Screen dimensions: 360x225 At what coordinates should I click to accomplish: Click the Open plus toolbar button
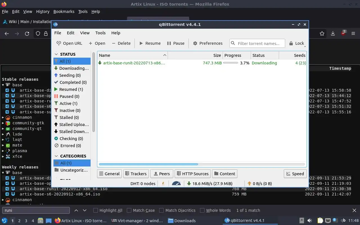tap(97, 43)
